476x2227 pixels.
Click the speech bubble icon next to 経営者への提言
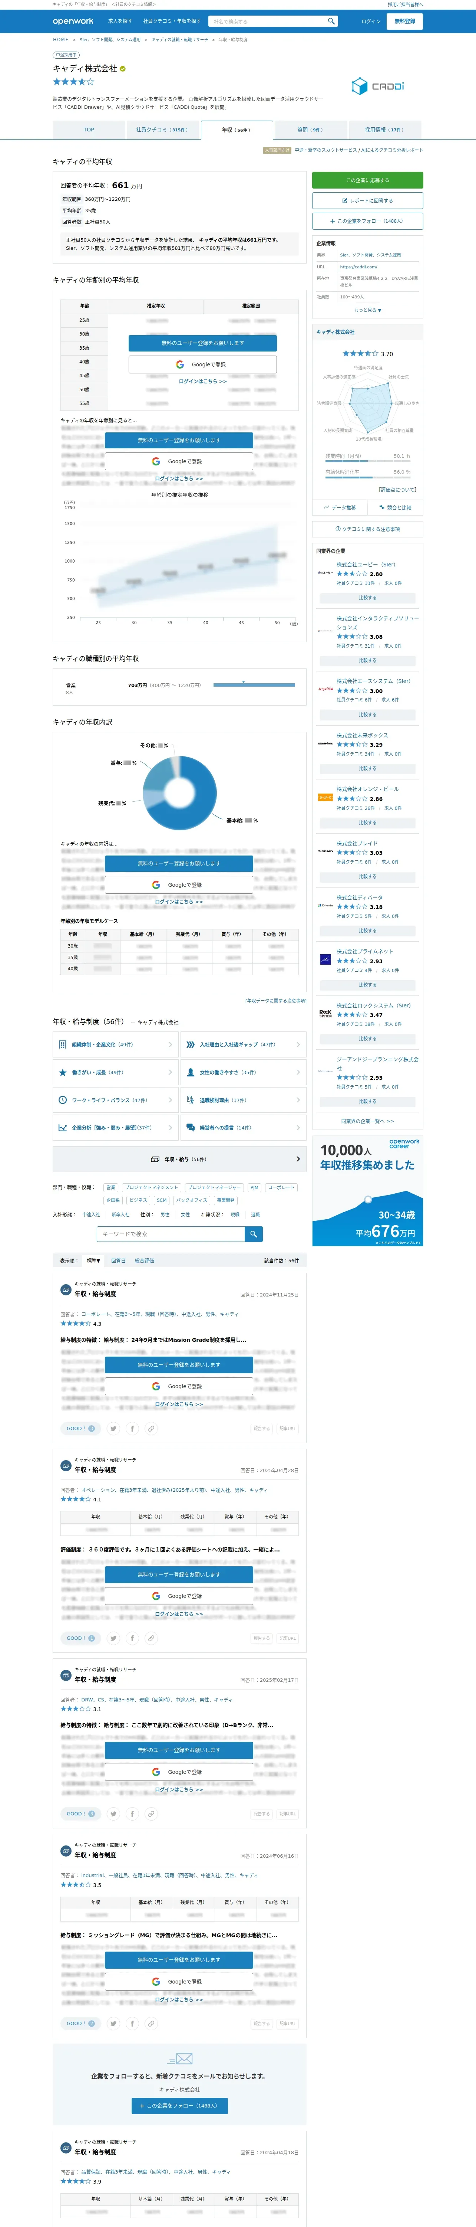point(190,1127)
